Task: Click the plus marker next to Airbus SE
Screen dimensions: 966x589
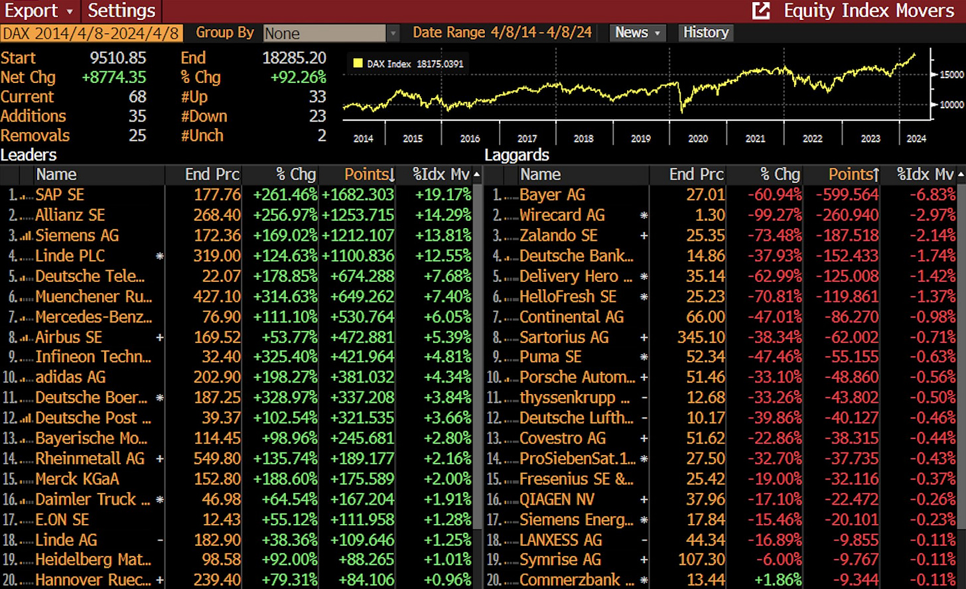Action: (x=159, y=338)
